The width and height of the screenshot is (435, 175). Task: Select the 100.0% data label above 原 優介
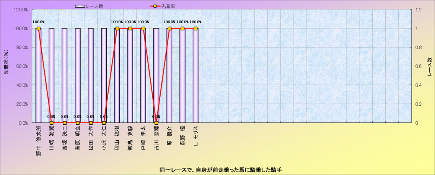(x=169, y=22)
